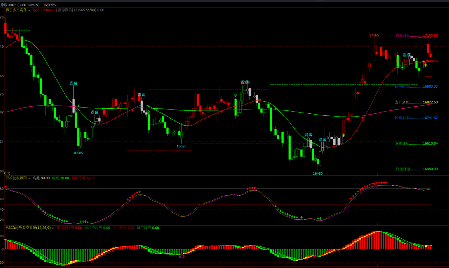The height and width of the screenshot is (268, 449).
Task: Click the bottom 终极目标 16480.00 label
Action: click(x=416, y=169)
